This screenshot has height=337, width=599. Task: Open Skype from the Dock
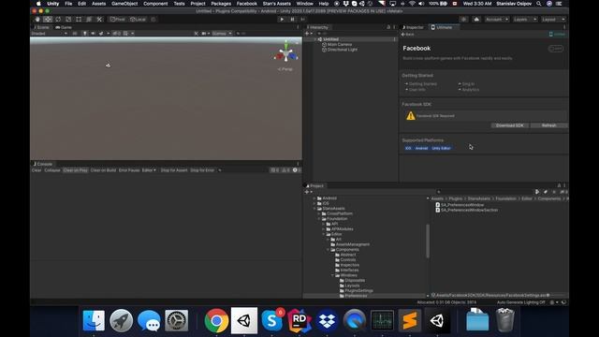click(272, 320)
